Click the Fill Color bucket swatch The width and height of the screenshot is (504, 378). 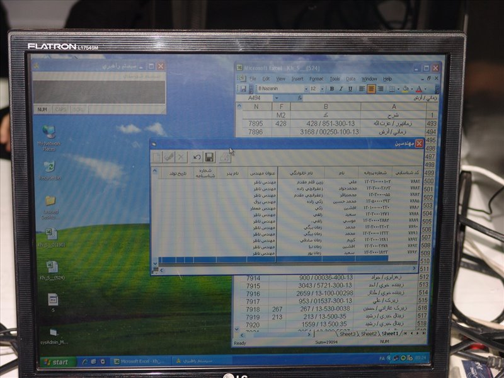pyautogui.click(x=406, y=89)
